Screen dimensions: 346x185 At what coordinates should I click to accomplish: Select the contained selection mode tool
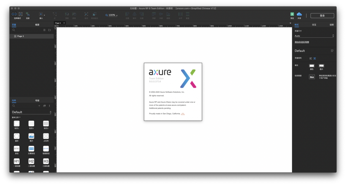click(x=21, y=14)
